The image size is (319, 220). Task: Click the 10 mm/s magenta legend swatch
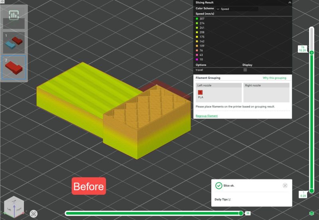(x=197, y=59)
